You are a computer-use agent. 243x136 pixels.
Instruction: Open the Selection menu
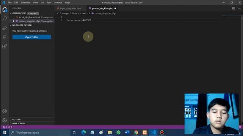pyautogui.click(x=26, y=3)
